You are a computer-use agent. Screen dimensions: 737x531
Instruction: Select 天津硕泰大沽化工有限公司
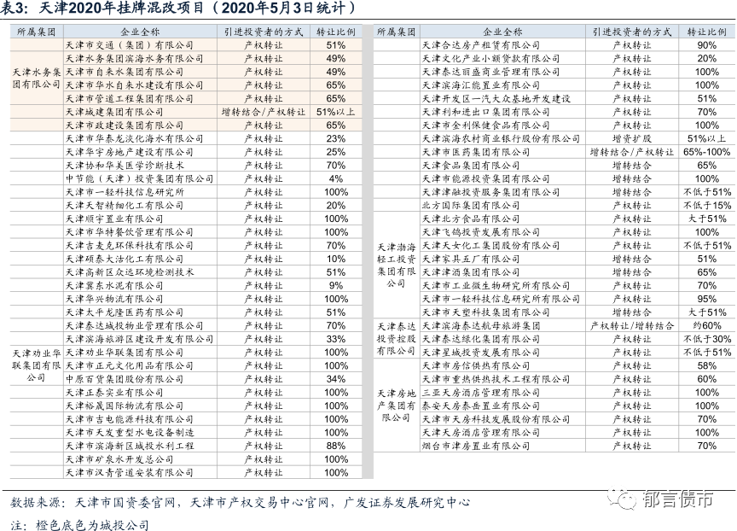125,260
